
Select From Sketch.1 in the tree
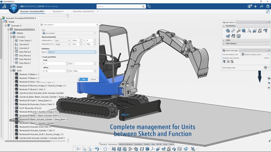25,41
